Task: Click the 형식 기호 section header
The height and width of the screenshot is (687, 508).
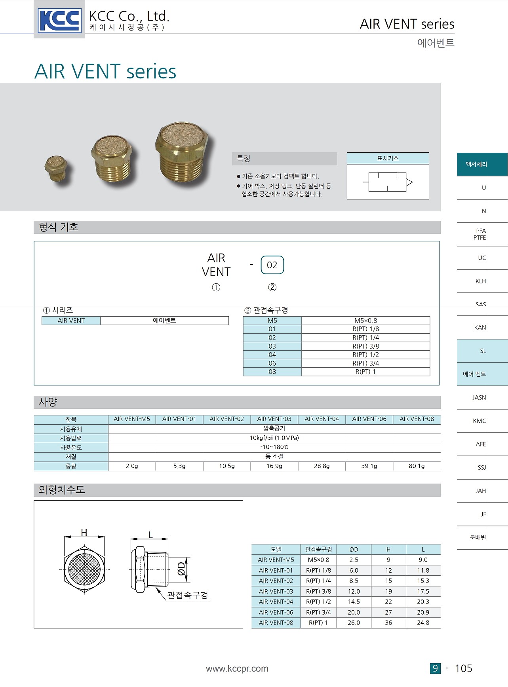Action: tap(237, 227)
